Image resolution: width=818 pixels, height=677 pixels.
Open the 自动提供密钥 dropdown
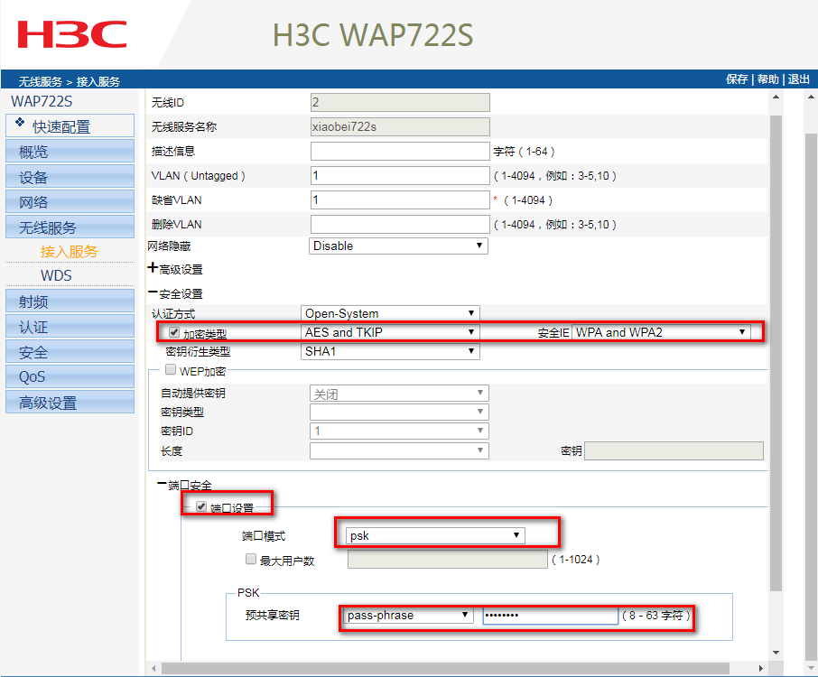tap(399, 394)
